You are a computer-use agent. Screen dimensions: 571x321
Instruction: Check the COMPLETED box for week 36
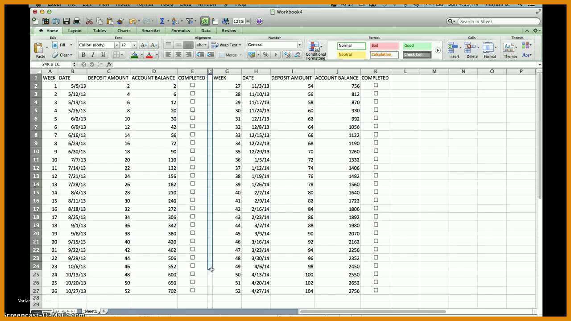click(376, 159)
